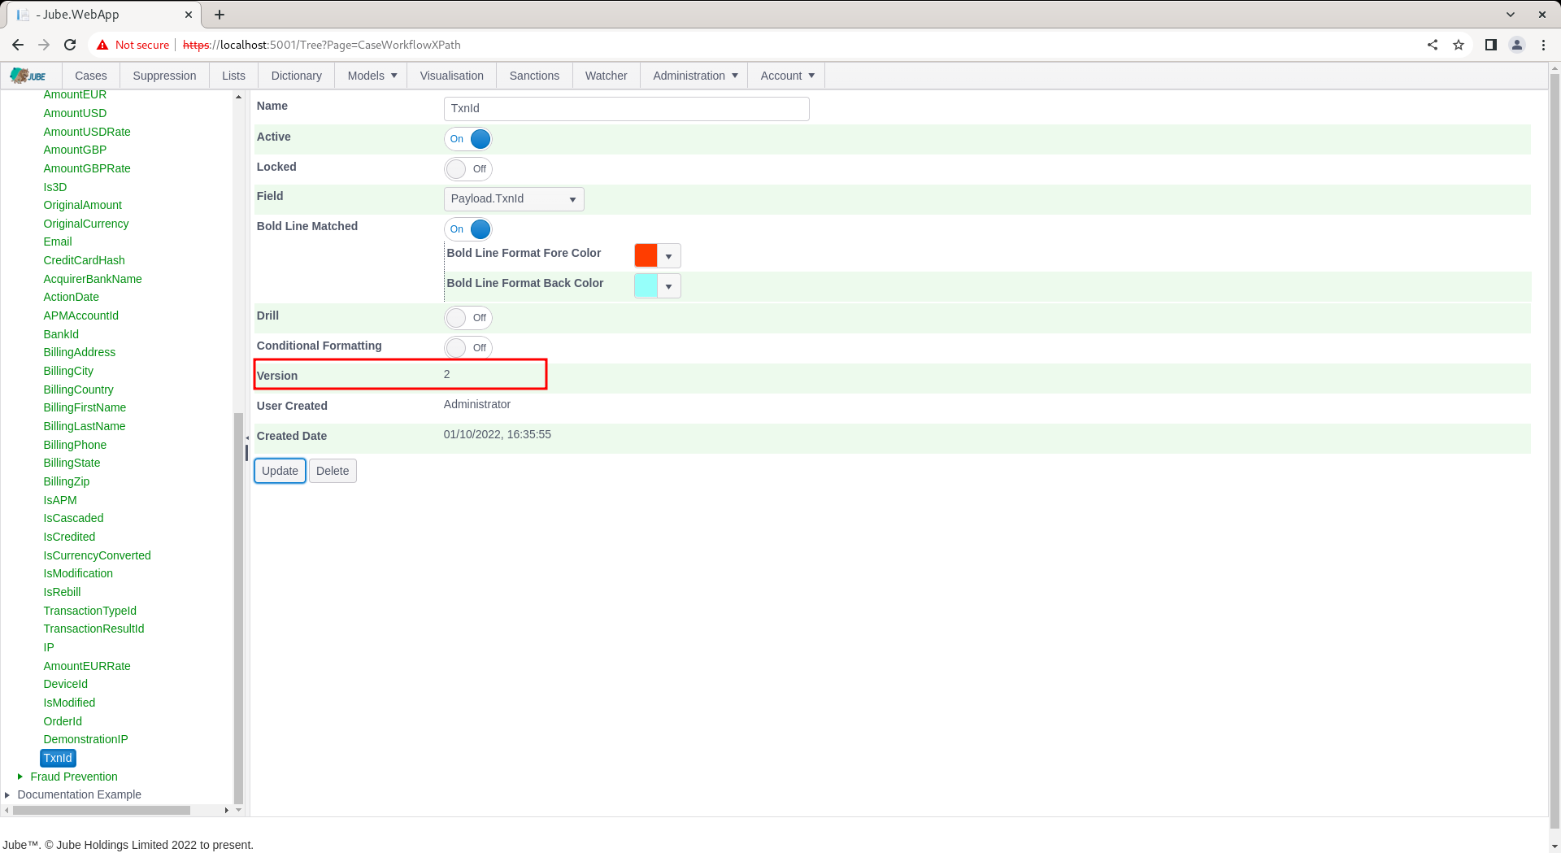Select DeviceId in the tree

(66, 684)
